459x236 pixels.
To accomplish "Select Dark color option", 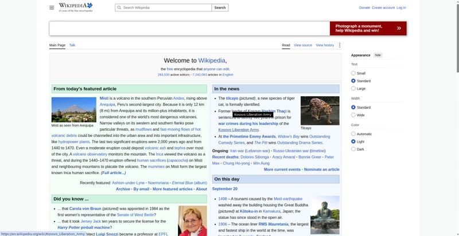I will 353,150.
